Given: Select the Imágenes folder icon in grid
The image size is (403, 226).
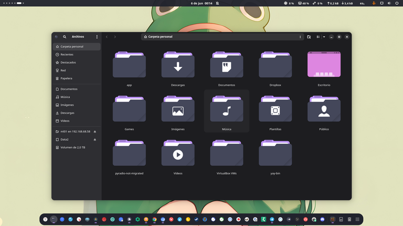Looking at the screenshot, I should [178, 109].
